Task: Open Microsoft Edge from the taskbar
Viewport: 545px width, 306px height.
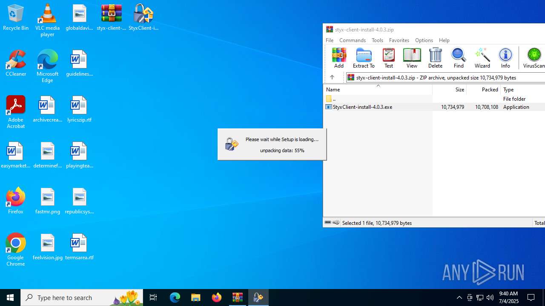Action: [x=175, y=297]
